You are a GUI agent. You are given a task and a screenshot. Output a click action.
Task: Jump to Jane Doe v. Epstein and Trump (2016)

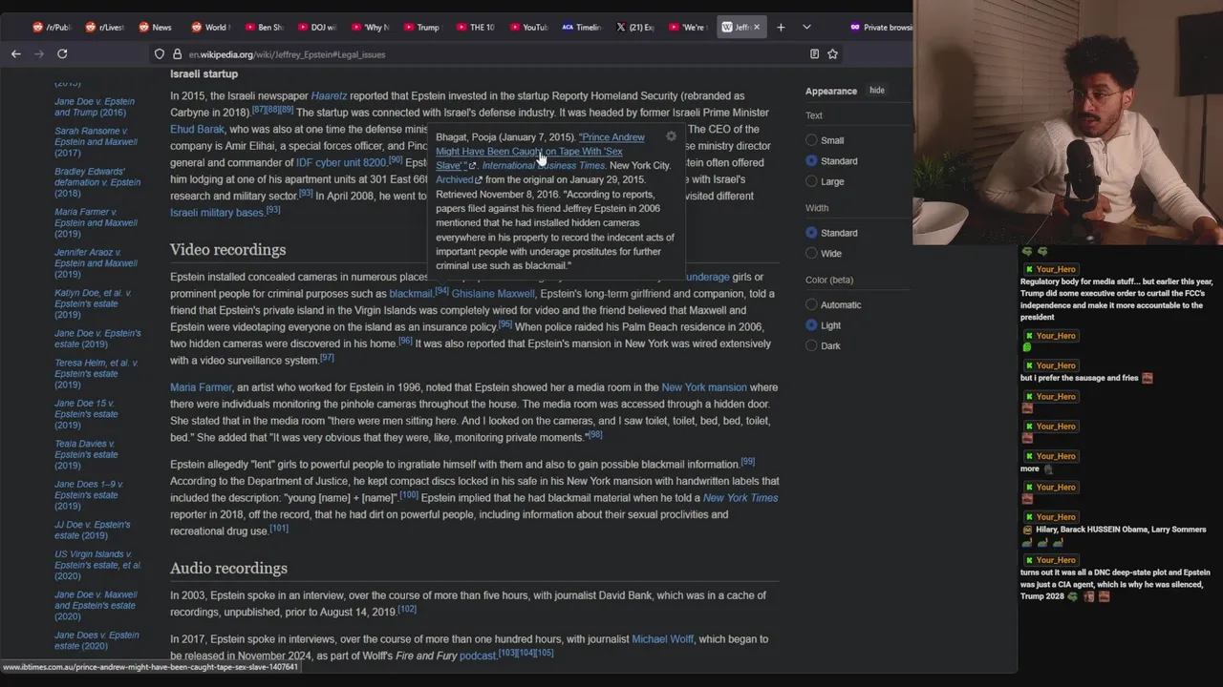point(95,107)
